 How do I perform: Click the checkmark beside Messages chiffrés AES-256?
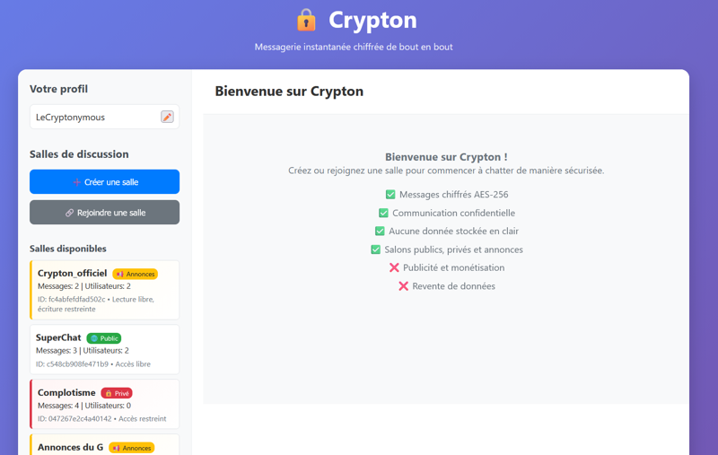click(x=390, y=195)
